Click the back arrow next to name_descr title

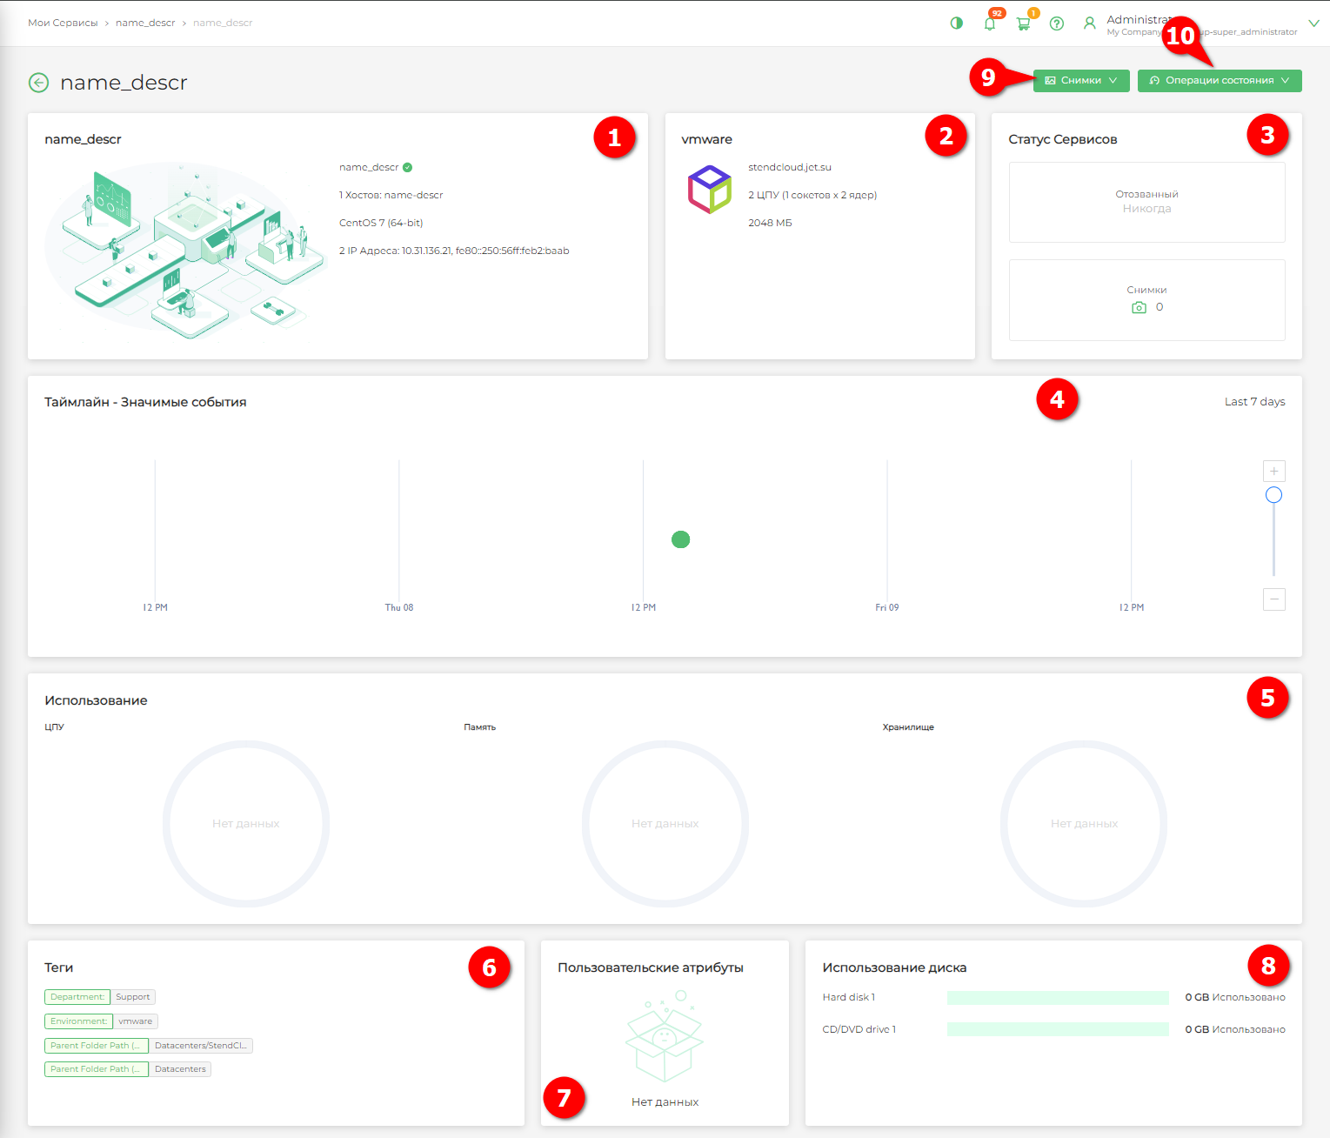pyautogui.click(x=38, y=83)
